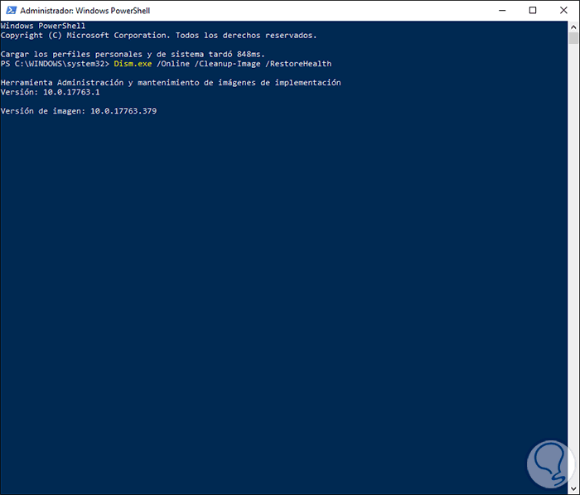Click the window title 'Administrador: Windows PowerShell'
The width and height of the screenshot is (580, 495).
point(85,11)
